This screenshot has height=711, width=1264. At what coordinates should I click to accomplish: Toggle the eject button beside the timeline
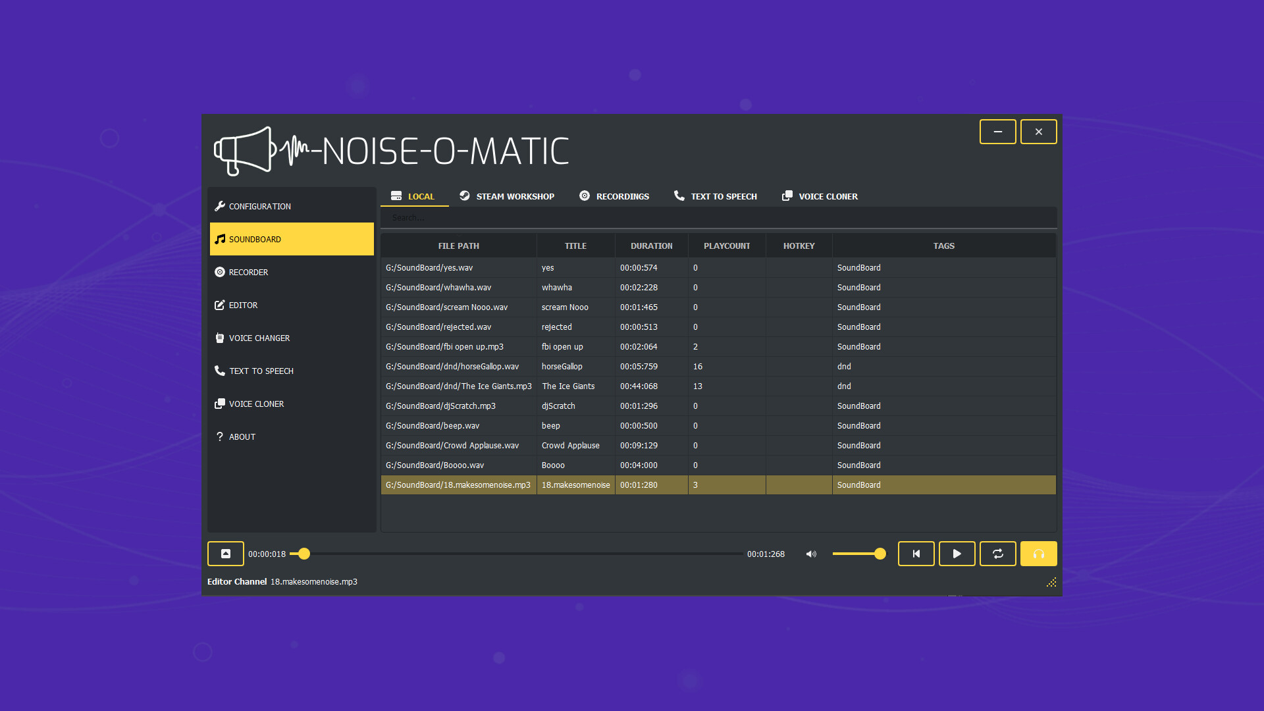point(226,554)
